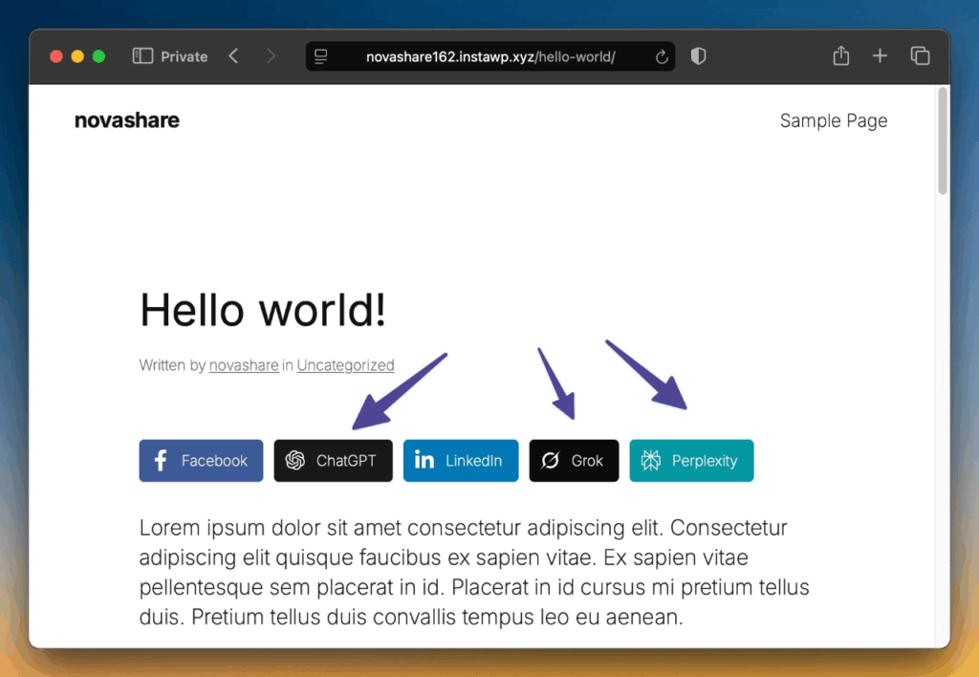Open the Safari share icon
Image resolution: width=979 pixels, height=677 pixels.
pyautogui.click(x=840, y=56)
